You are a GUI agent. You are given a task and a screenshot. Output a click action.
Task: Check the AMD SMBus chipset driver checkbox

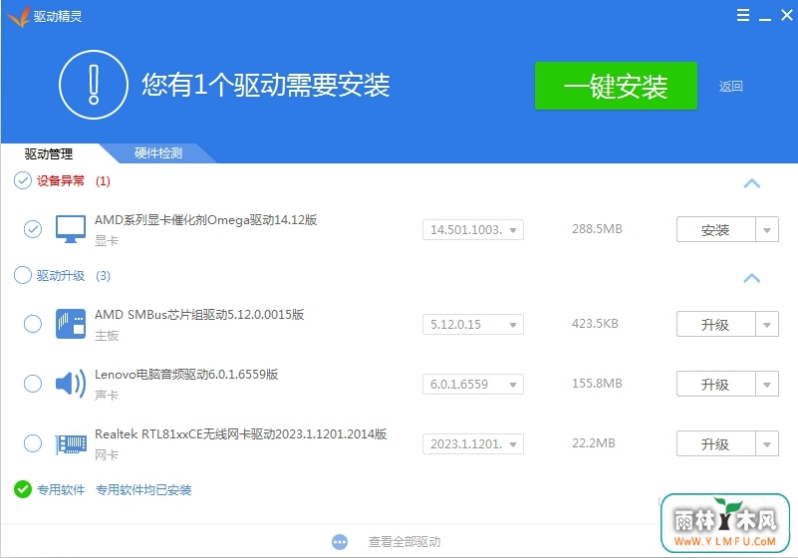coord(33,324)
